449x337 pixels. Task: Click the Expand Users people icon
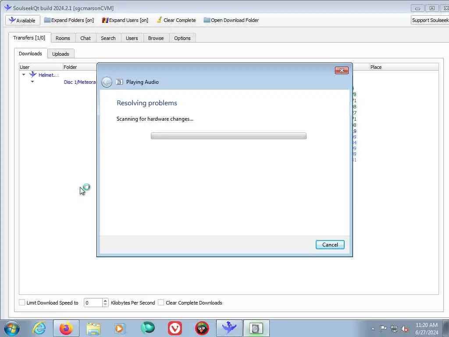click(x=105, y=20)
